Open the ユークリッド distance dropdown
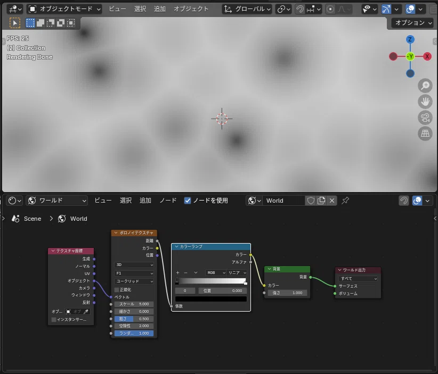Image resolution: width=438 pixels, height=374 pixels. [x=134, y=281]
